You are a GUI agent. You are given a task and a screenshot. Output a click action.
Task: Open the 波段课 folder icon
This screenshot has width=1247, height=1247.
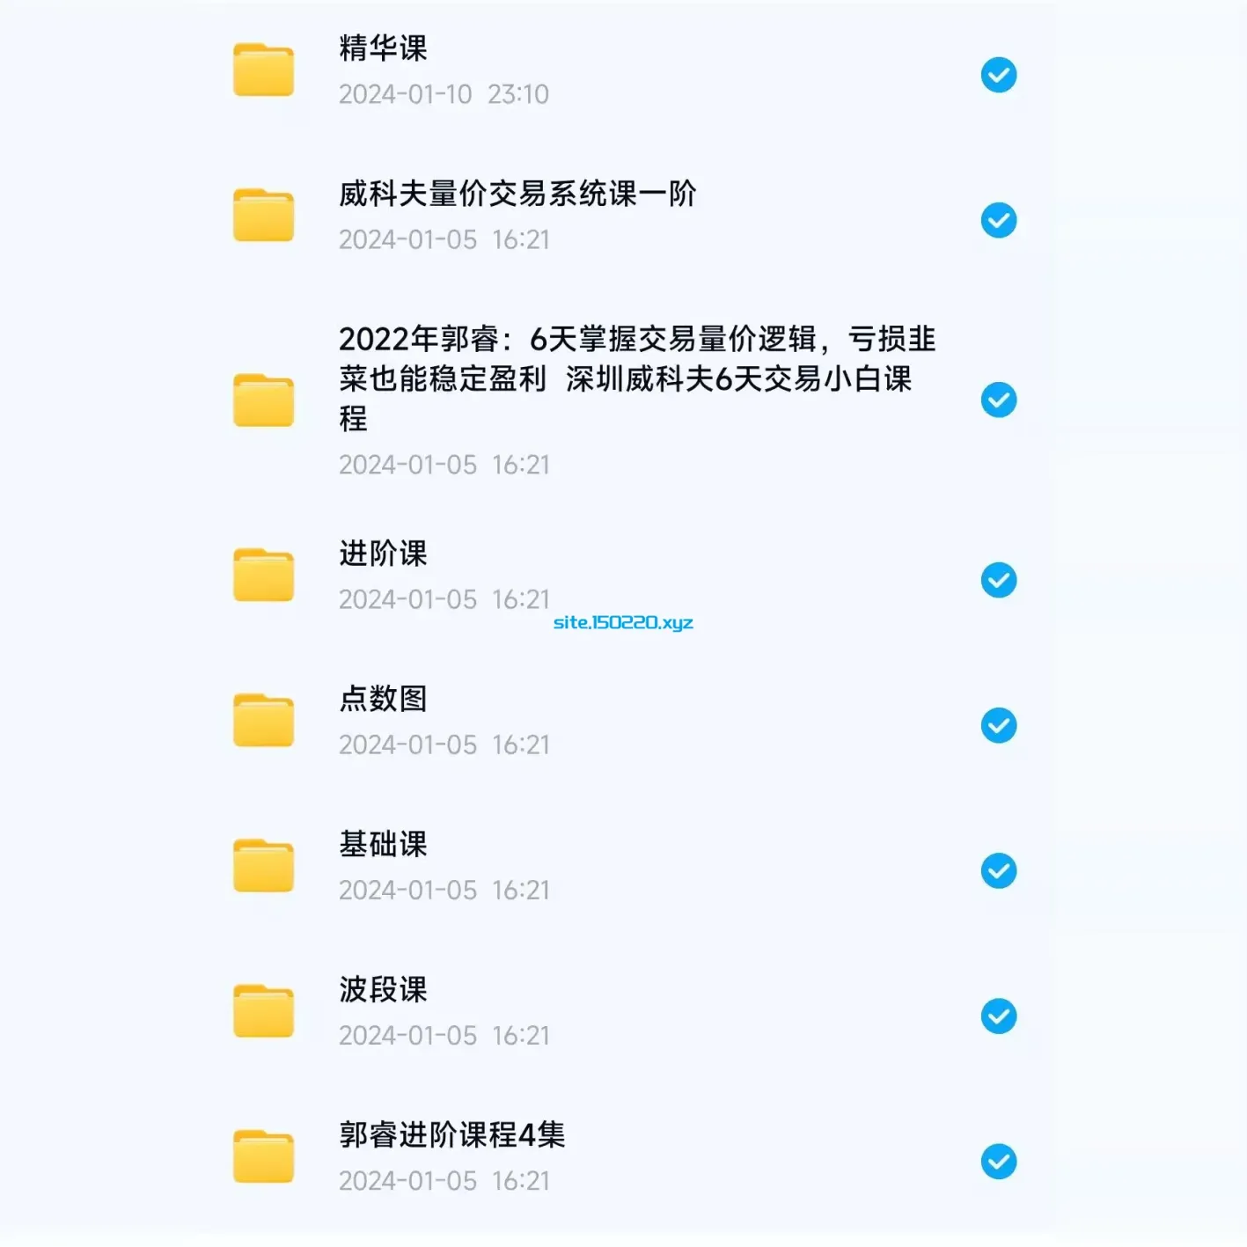tap(263, 1011)
